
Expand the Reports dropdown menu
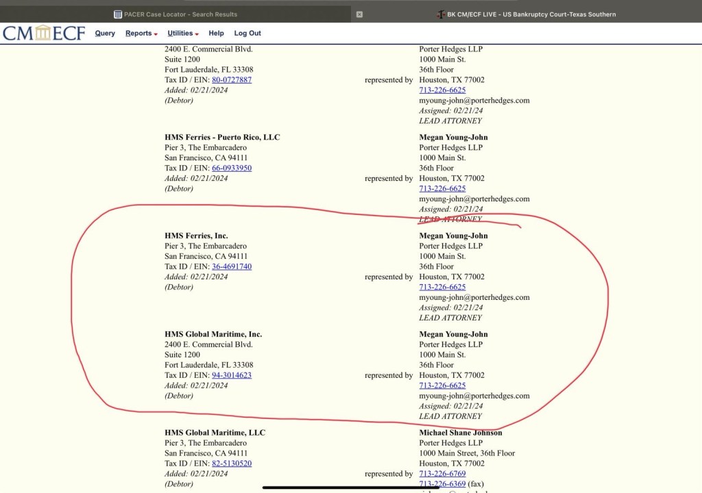click(x=141, y=33)
